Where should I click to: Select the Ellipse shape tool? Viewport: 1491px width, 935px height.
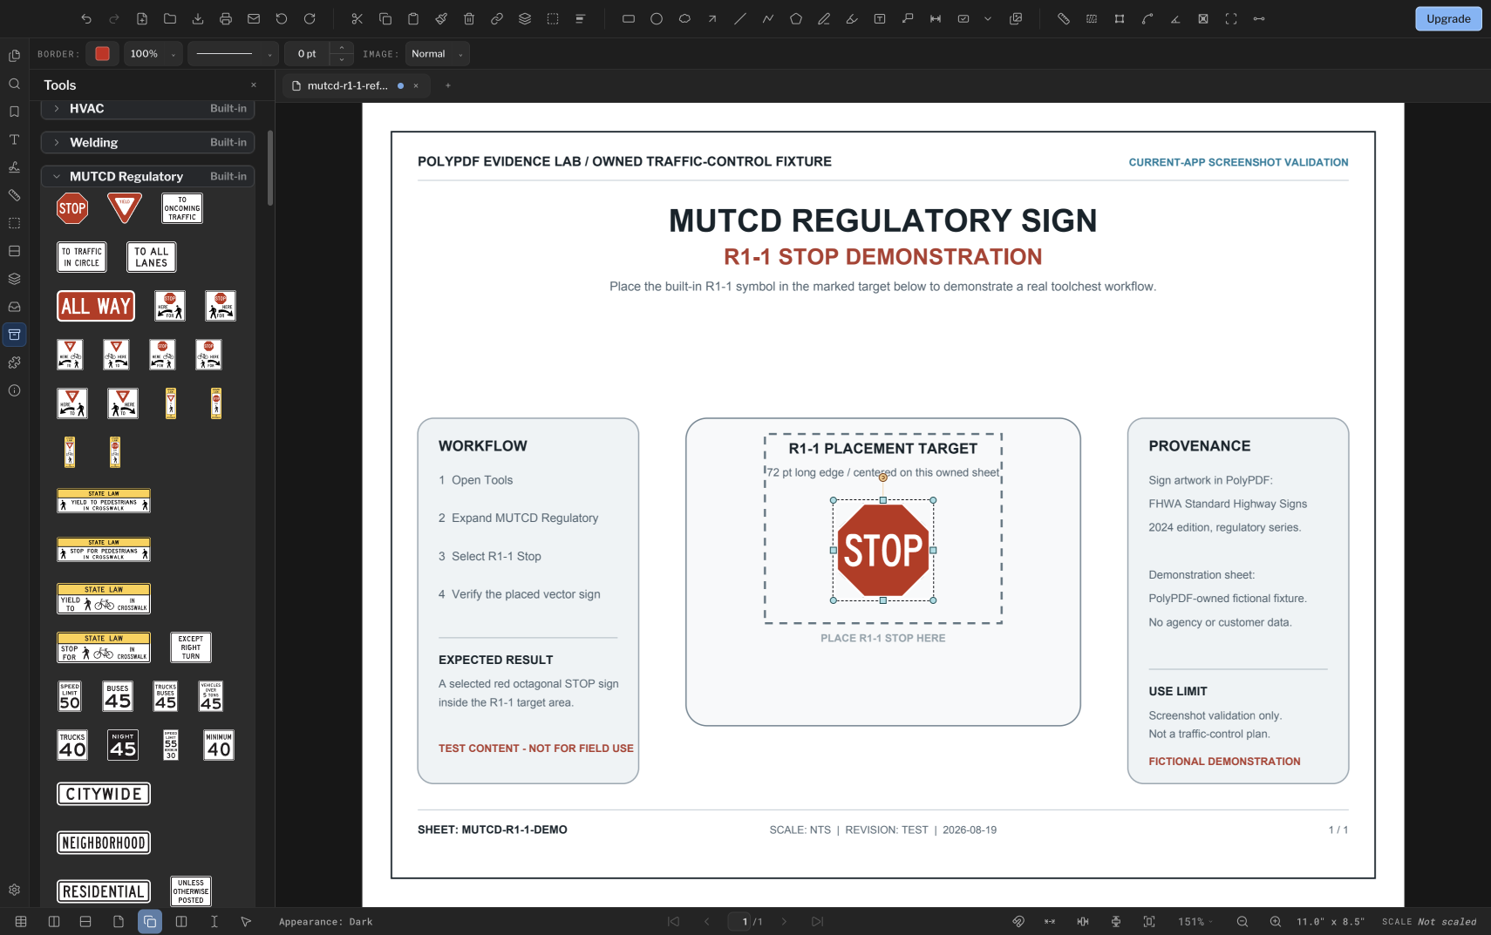[x=657, y=18]
